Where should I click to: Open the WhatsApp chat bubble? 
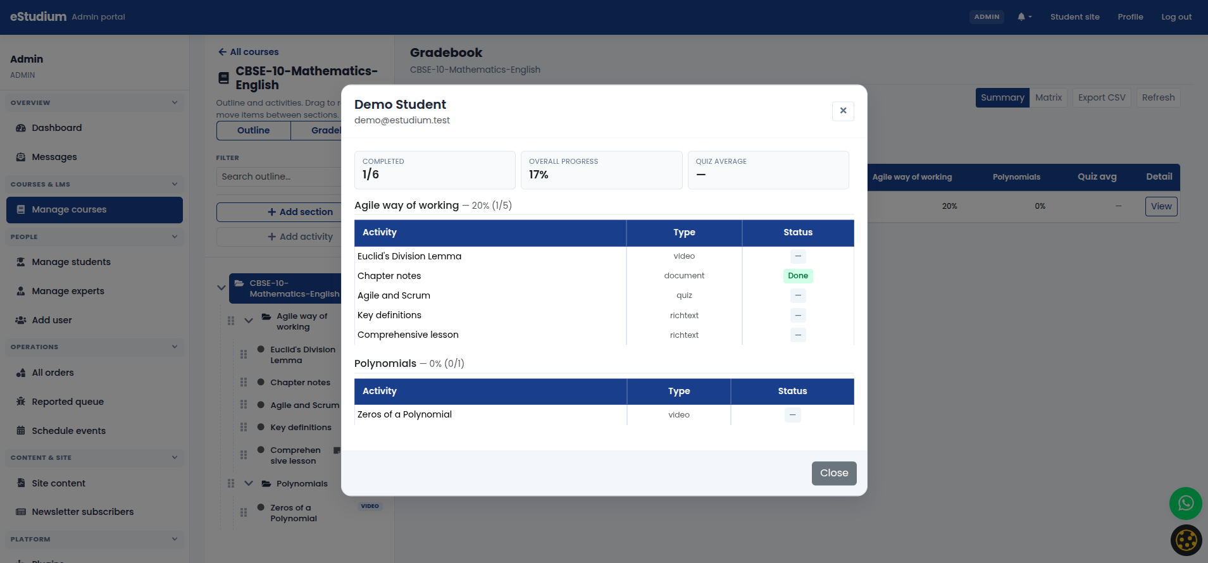coord(1186,504)
